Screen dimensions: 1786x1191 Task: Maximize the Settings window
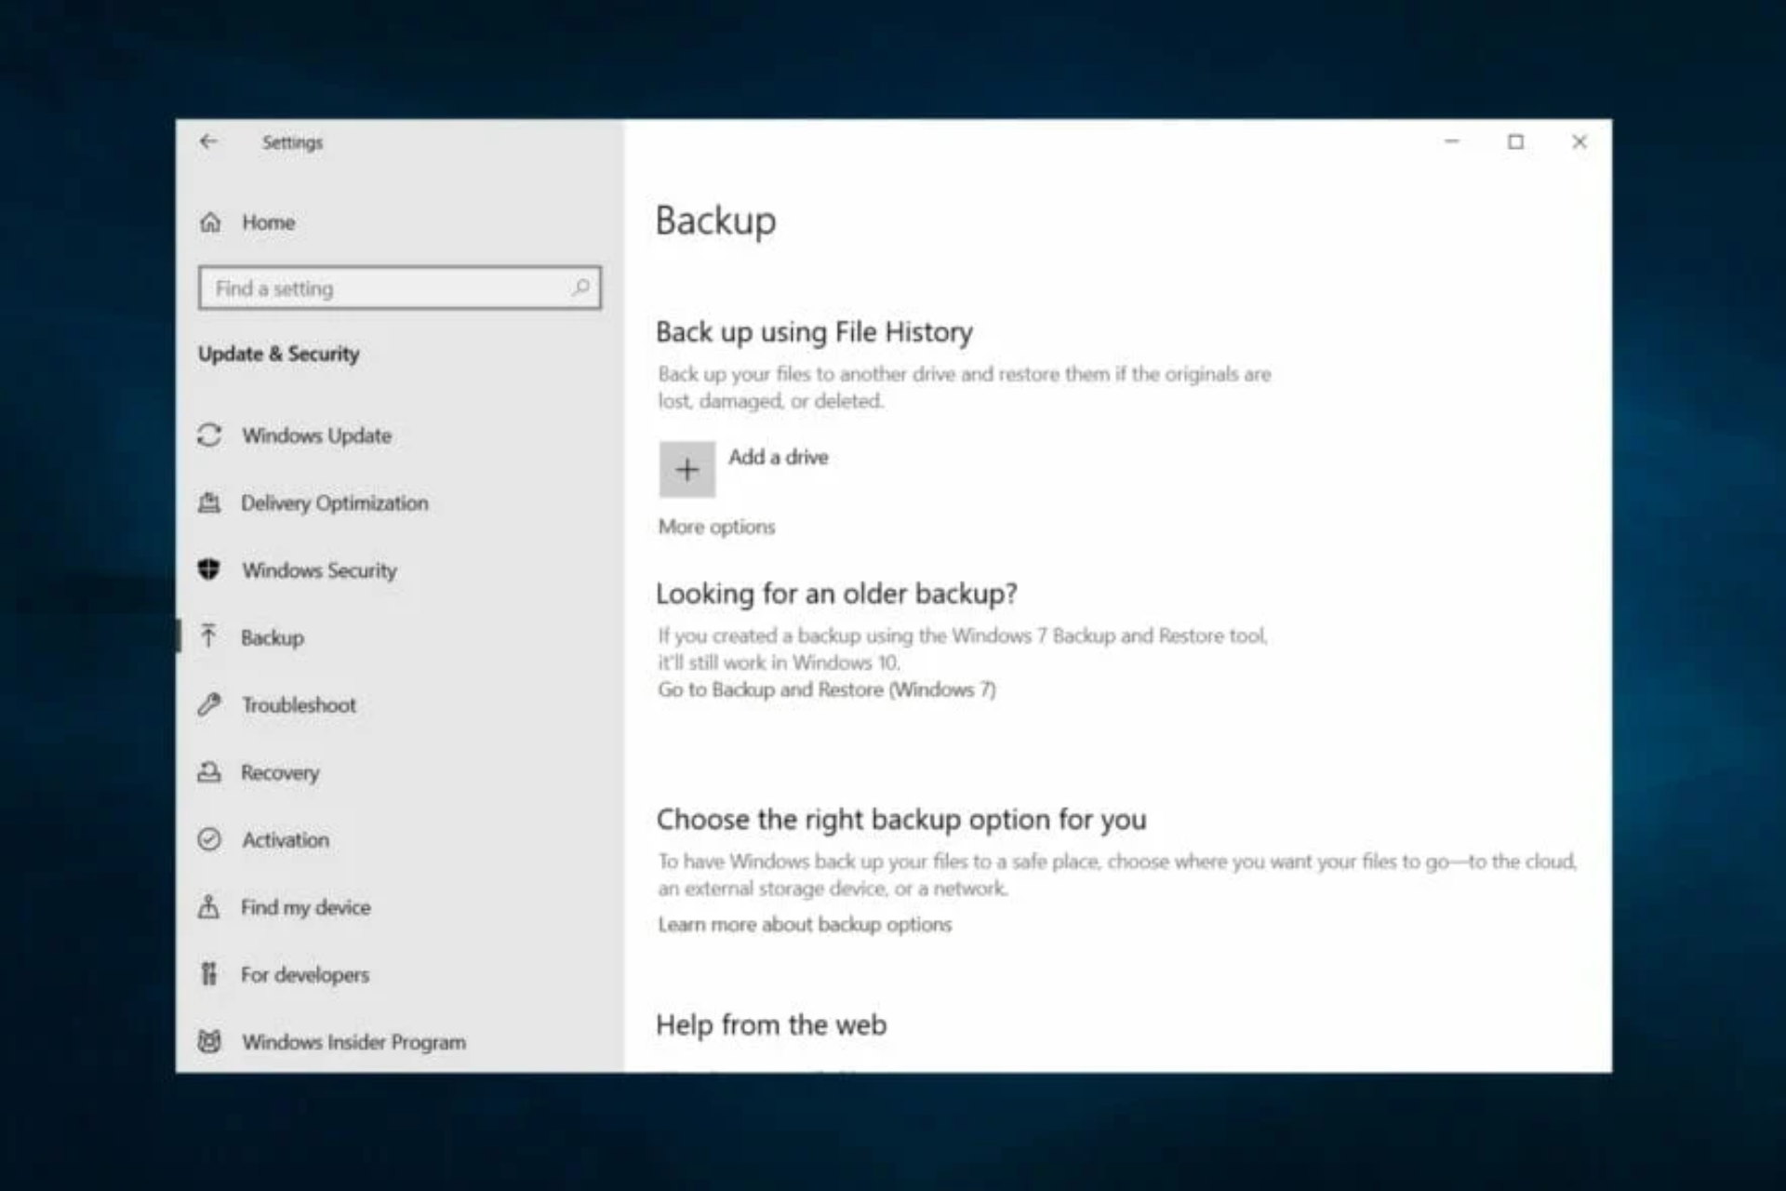click(1515, 141)
